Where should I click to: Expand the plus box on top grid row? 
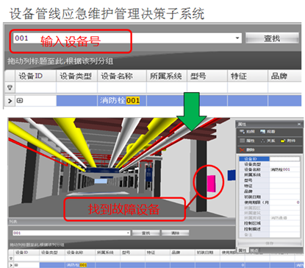20,100
